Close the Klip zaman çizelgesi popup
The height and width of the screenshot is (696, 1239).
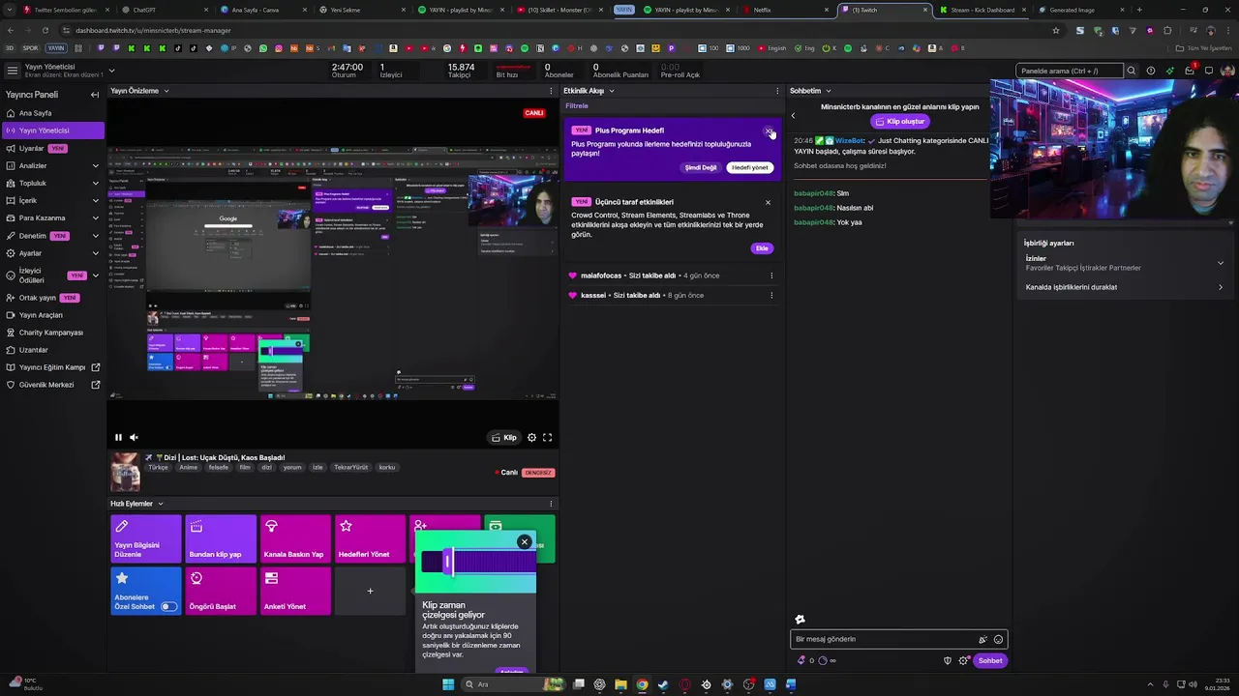click(x=525, y=541)
